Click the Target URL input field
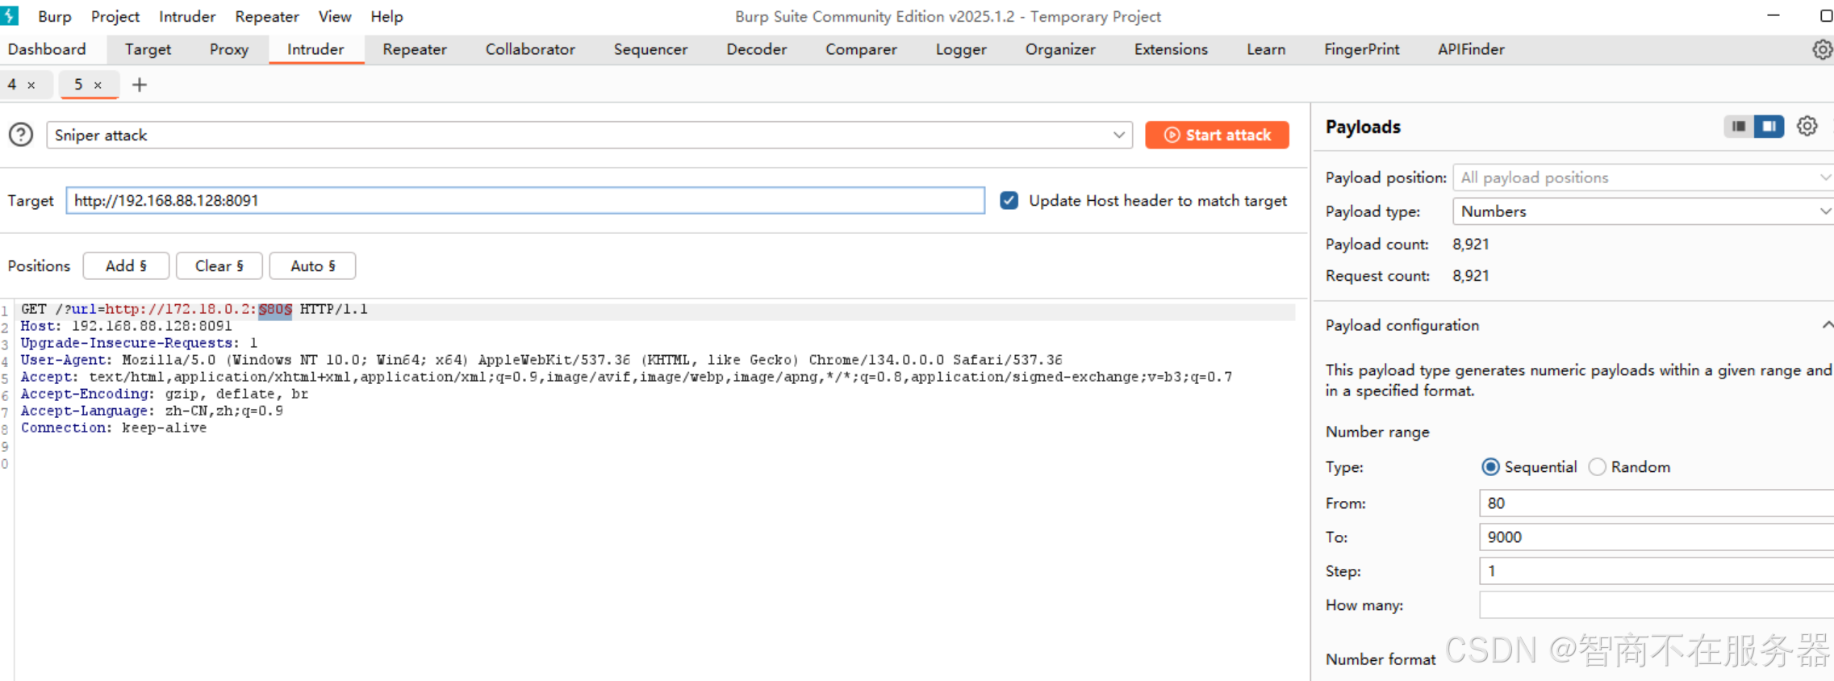Image resolution: width=1834 pixels, height=681 pixels. click(x=525, y=200)
